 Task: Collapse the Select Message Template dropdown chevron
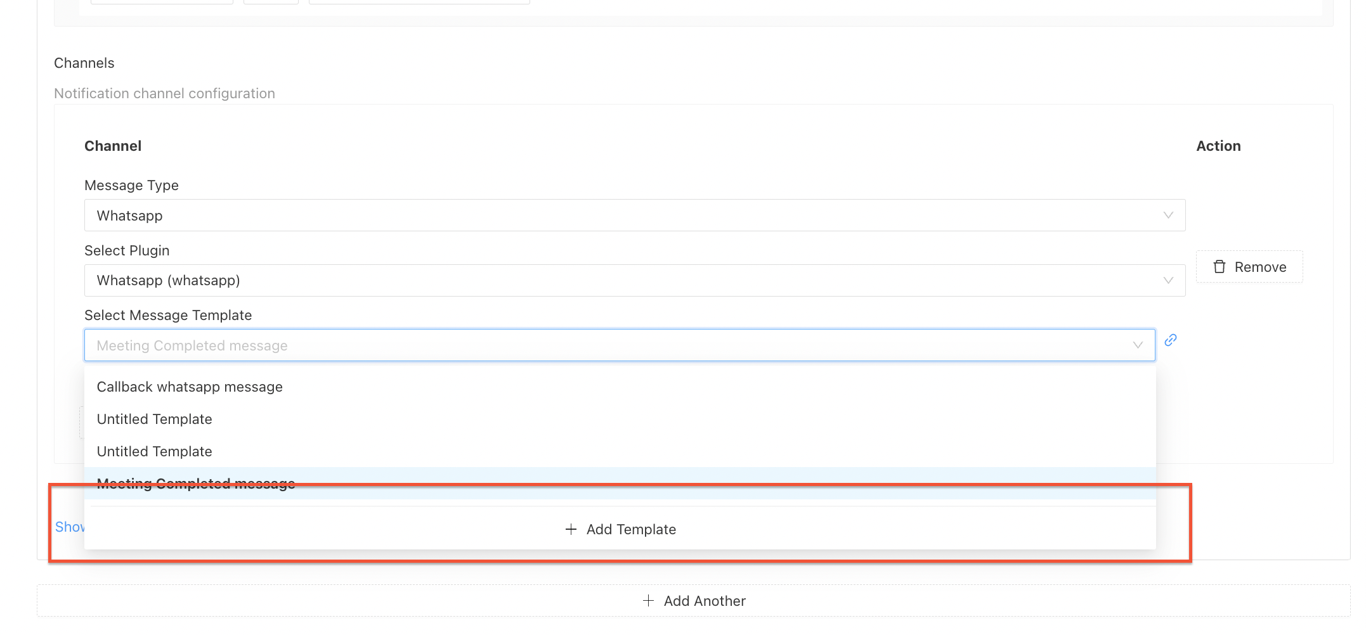[1138, 345]
